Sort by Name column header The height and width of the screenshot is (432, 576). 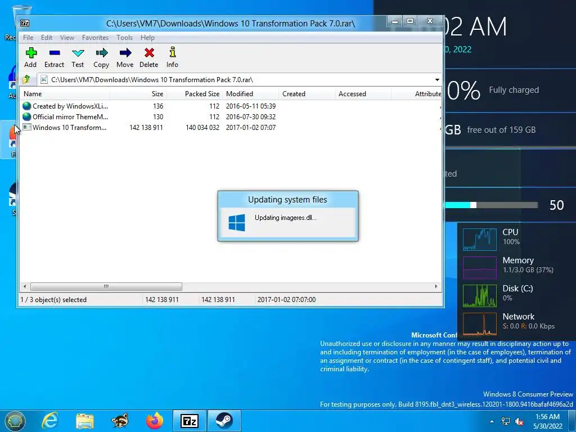(65, 94)
